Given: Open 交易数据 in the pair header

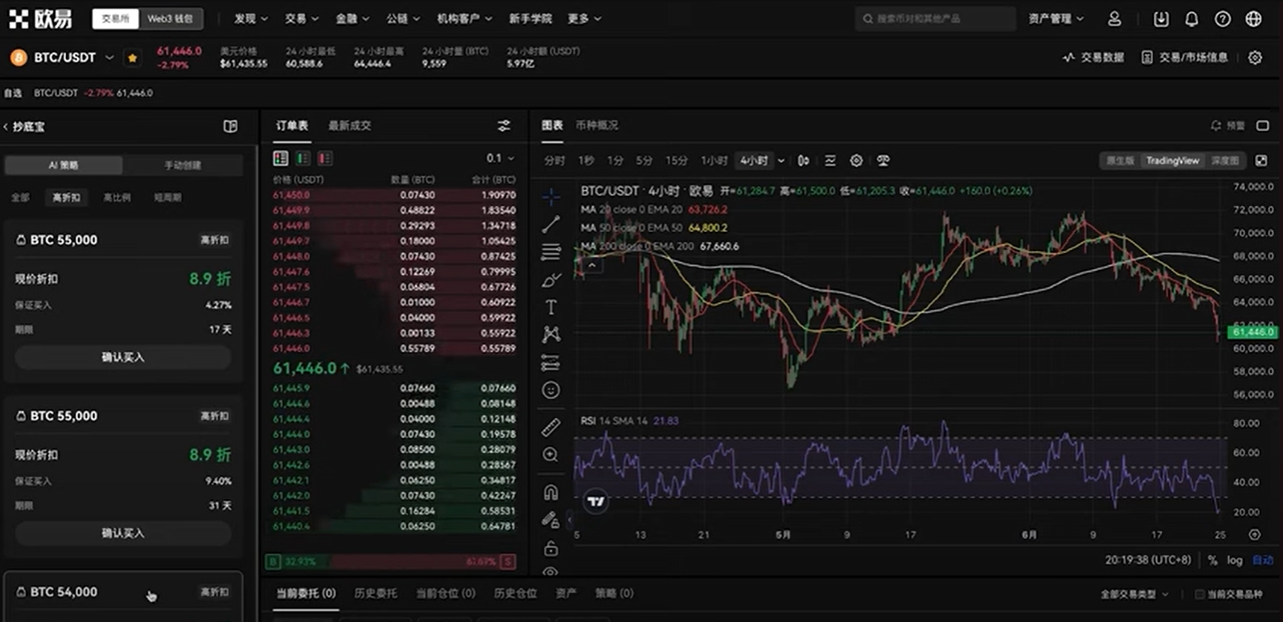Looking at the screenshot, I should tap(1093, 57).
